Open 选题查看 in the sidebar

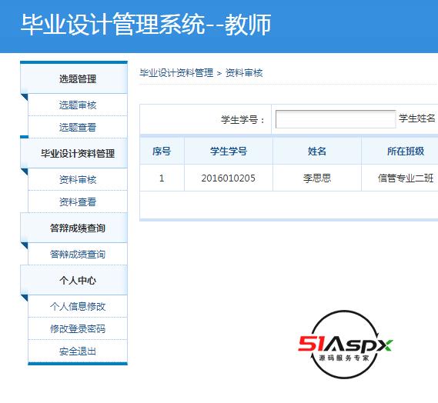[x=78, y=127]
